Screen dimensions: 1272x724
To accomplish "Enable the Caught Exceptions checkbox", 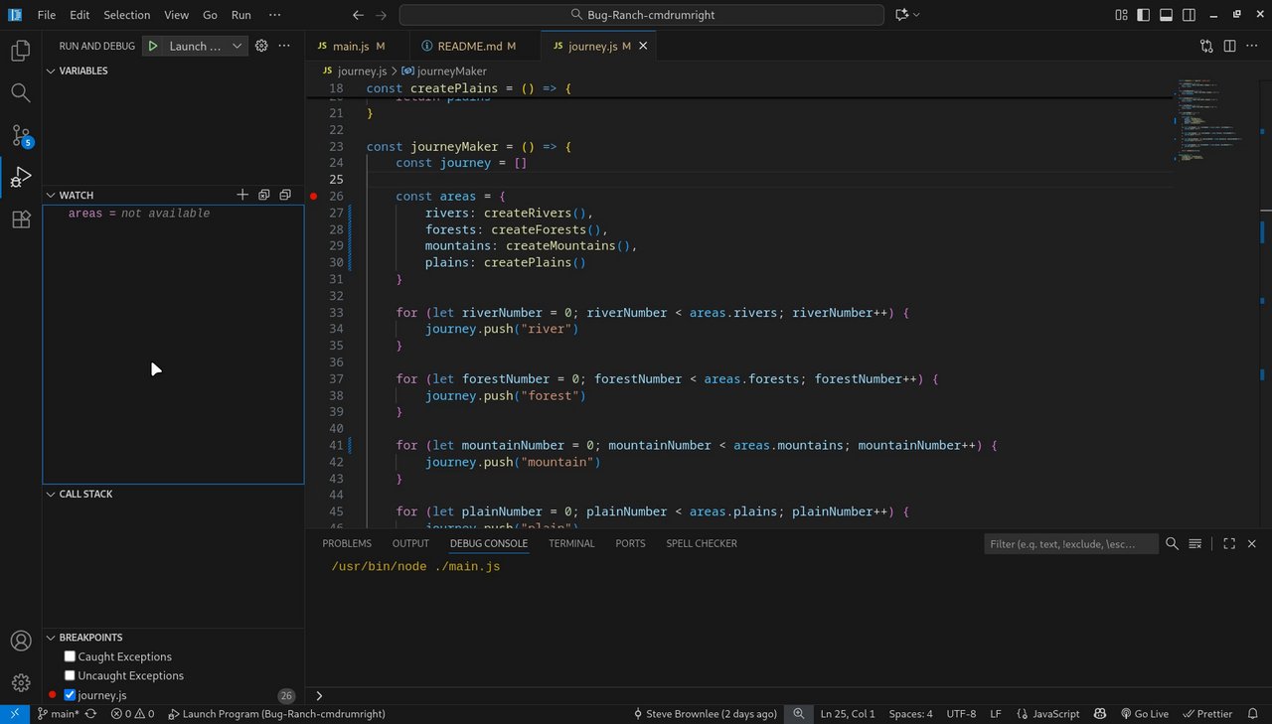I will pos(70,656).
